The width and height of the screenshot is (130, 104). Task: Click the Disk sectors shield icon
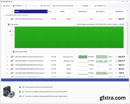click(x=9, y=24)
